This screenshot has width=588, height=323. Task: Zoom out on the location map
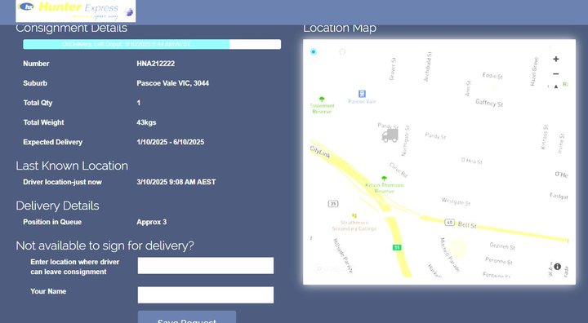[556, 74]
